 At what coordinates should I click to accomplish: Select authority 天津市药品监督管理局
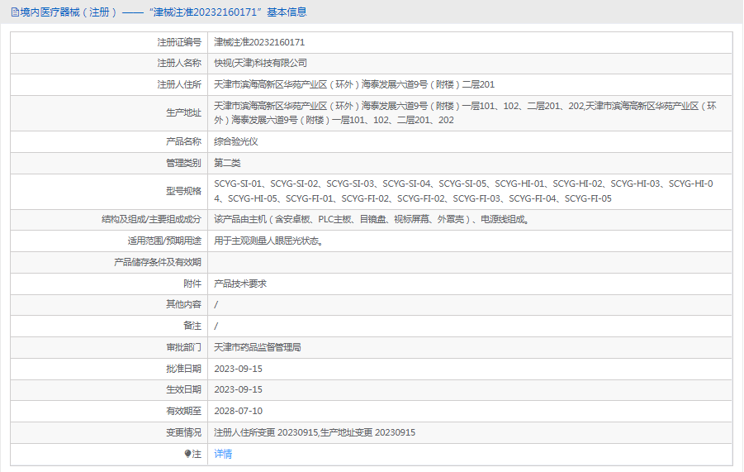(258, 347)
